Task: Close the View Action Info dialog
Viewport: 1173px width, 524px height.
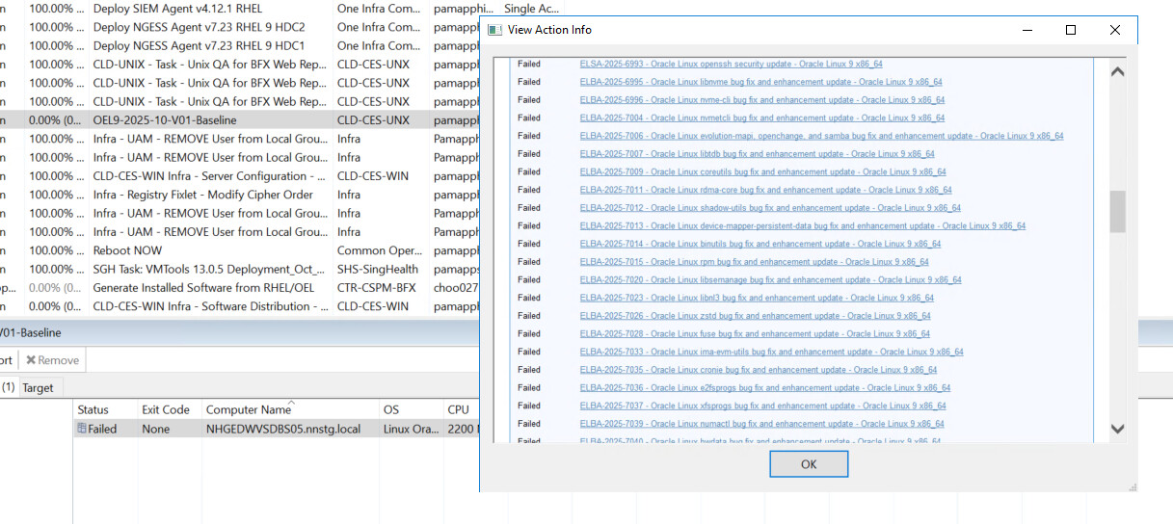Action: pyautogui.click(x=1114, y=30)
